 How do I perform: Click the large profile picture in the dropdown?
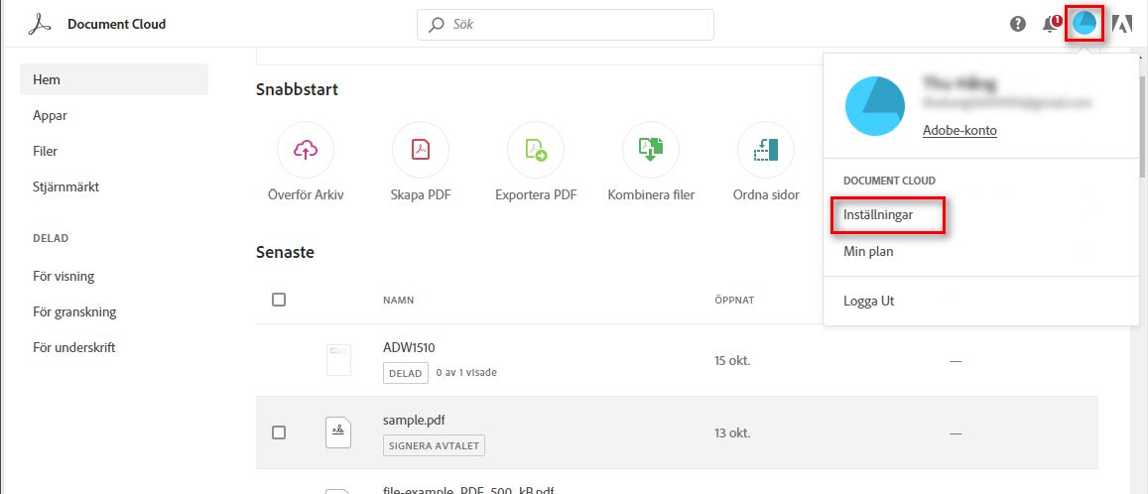tap(875, 105)
